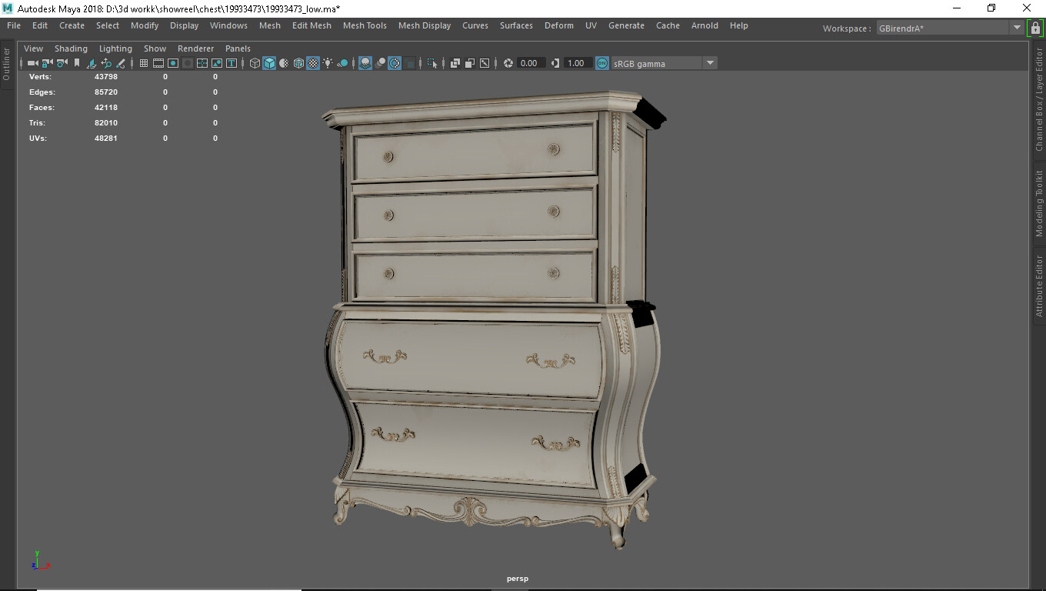The image size is (1046, 591).
Task: Enable the exposure ON toggle
Action: tap(603, 62)
